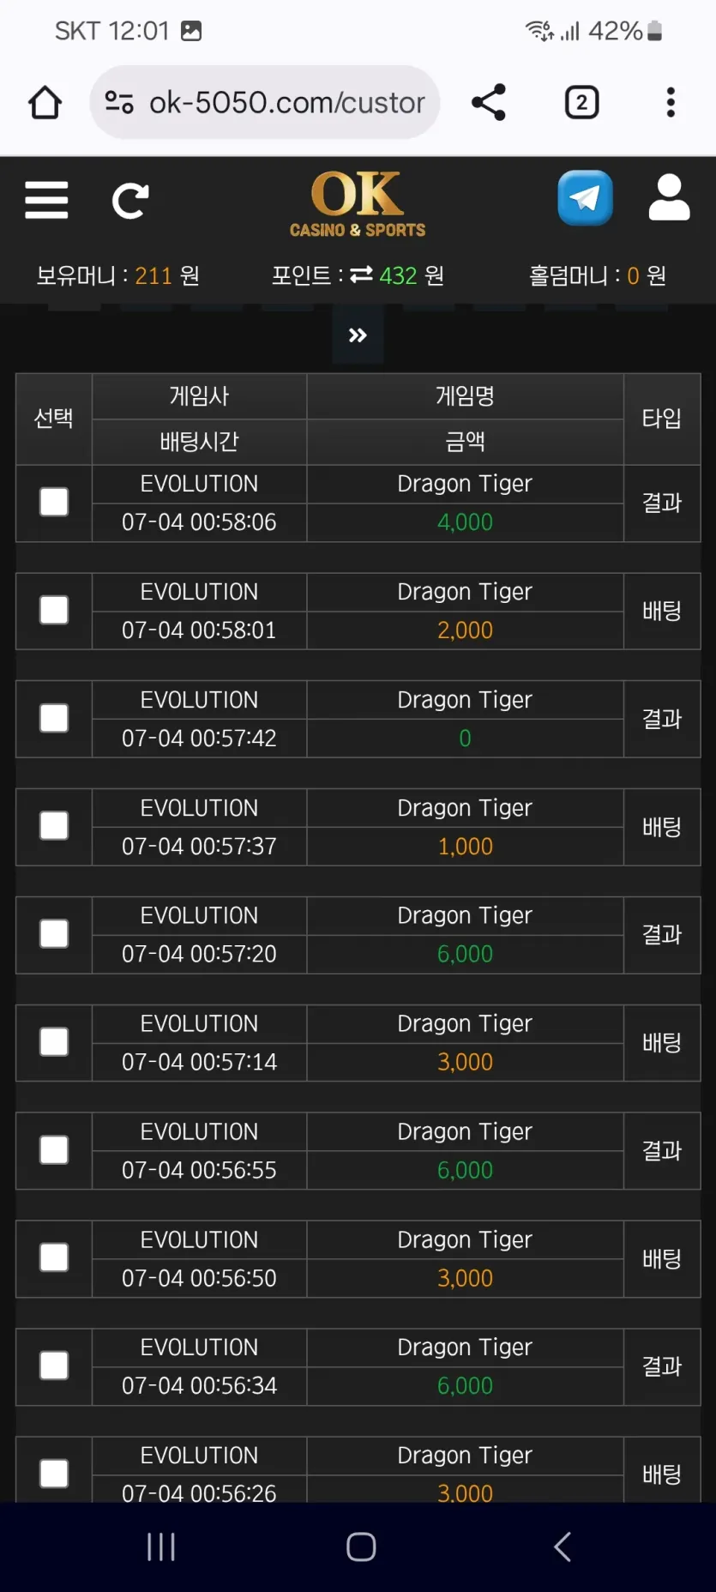Check the box for 00:58:06 bet
The width and height of the screenshot is (716, 1592).
(x=54, y=502)
